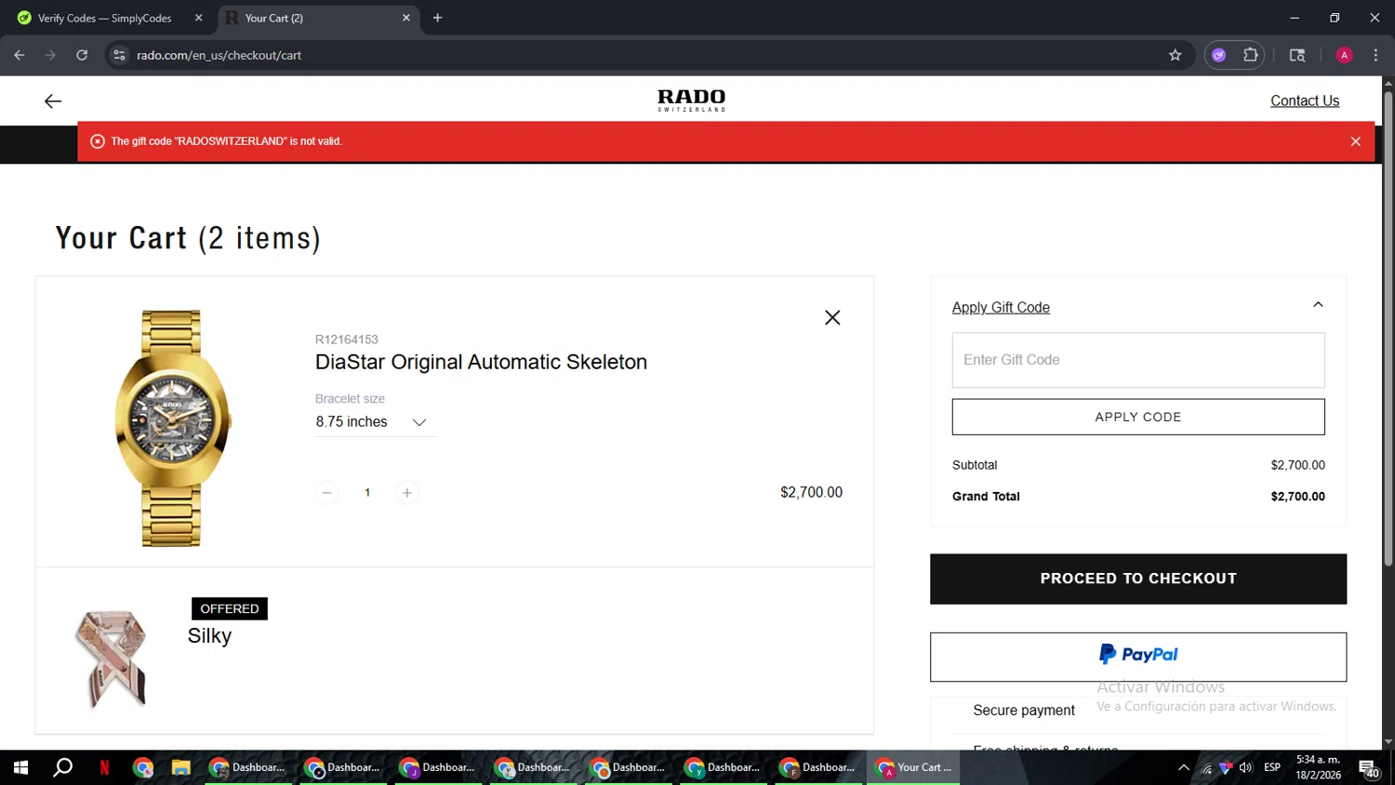1395x785 pixels.
Task: Open the Windows Start menu
Action: click(20, 767)
